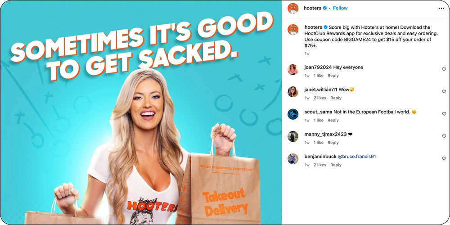Open the @bruce.francis91 mention link
This screenshot has width=450, height=225.
[357, 157]
